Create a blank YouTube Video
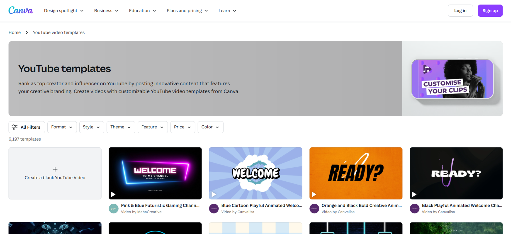Image resolution: width=511 pixels, height=245 pixels. pos(55,173)
